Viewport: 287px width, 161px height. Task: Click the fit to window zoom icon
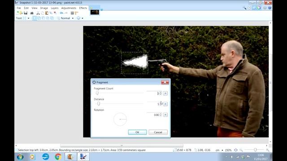(236, 150)
